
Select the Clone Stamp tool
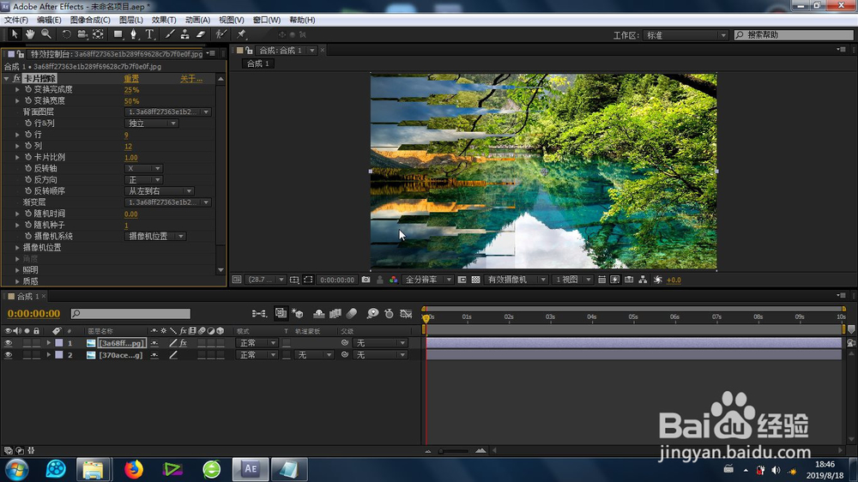click(185, 34)
